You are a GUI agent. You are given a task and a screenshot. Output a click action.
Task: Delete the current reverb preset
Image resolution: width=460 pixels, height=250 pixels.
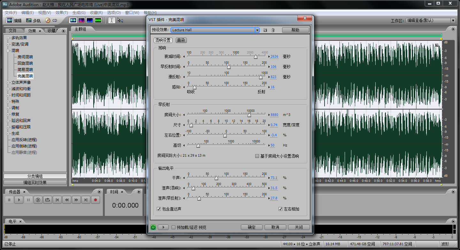(273, 30)
